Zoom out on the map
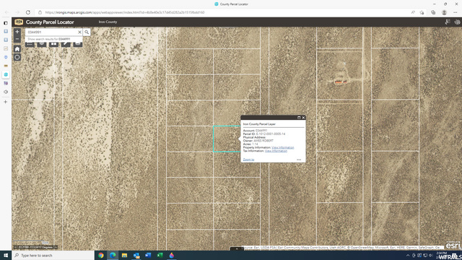The height and width of the screenshot is (260, 462). 17,39
